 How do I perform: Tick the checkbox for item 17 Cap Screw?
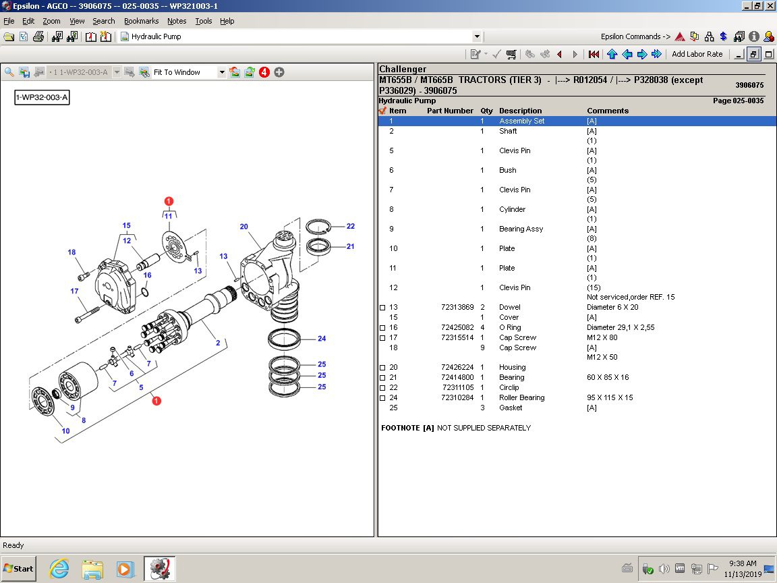click(x=382, y=338)
